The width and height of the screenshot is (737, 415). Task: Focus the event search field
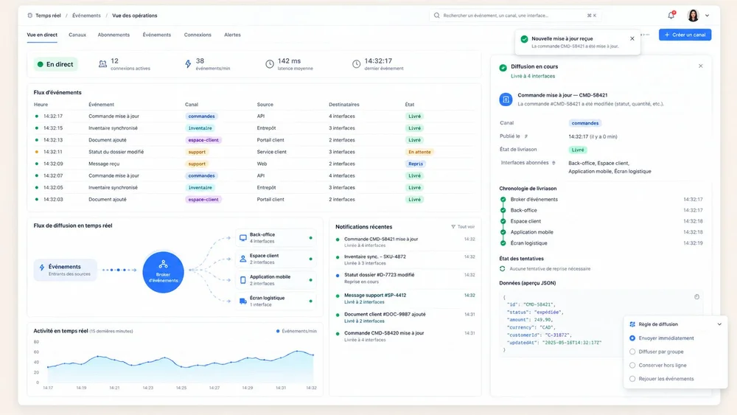[515, 15]
